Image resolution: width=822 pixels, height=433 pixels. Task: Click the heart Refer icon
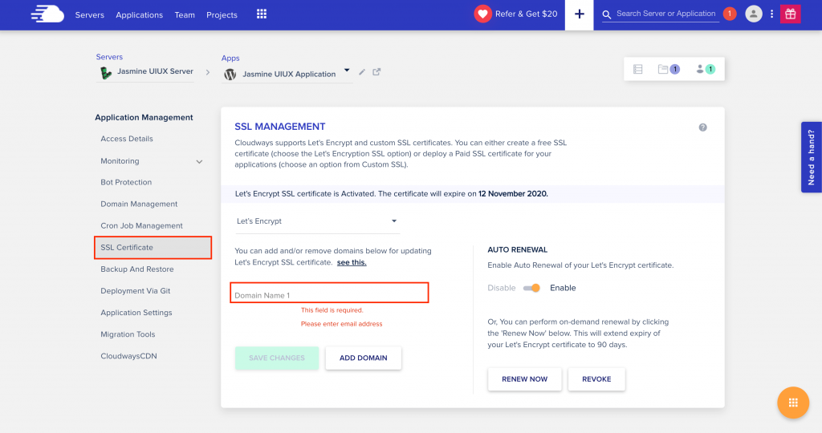(x=482, y=14)
